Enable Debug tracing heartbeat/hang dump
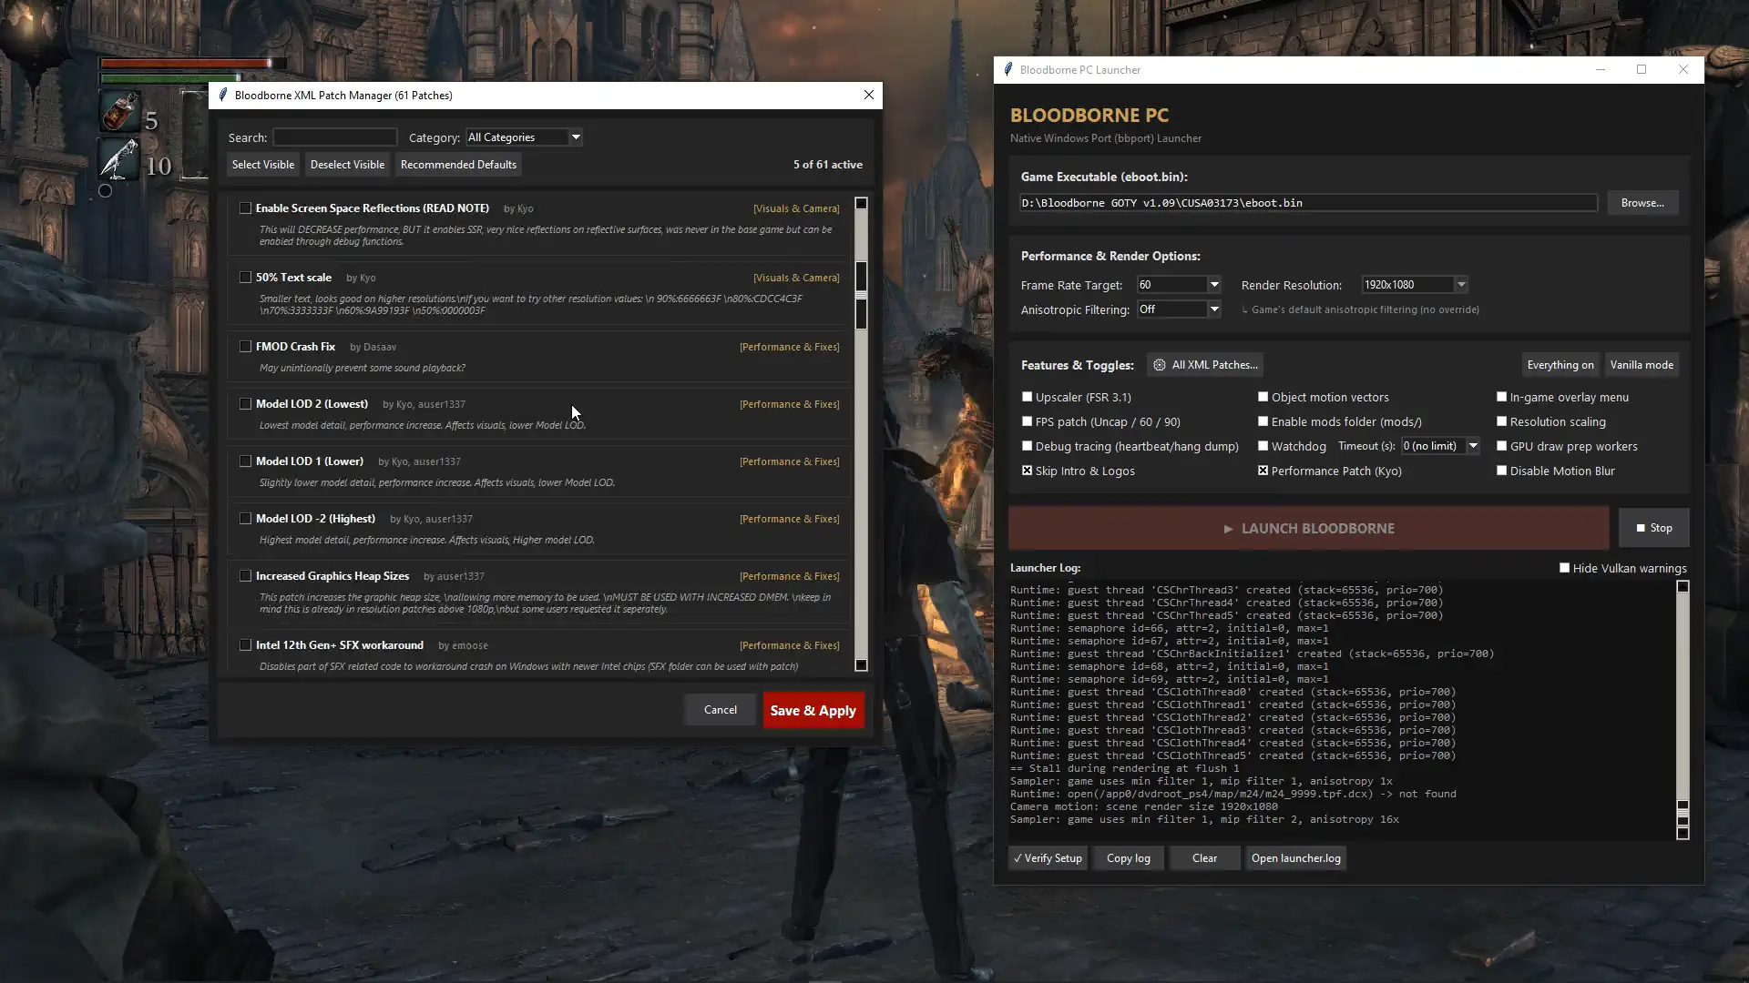 [1028, 446]
